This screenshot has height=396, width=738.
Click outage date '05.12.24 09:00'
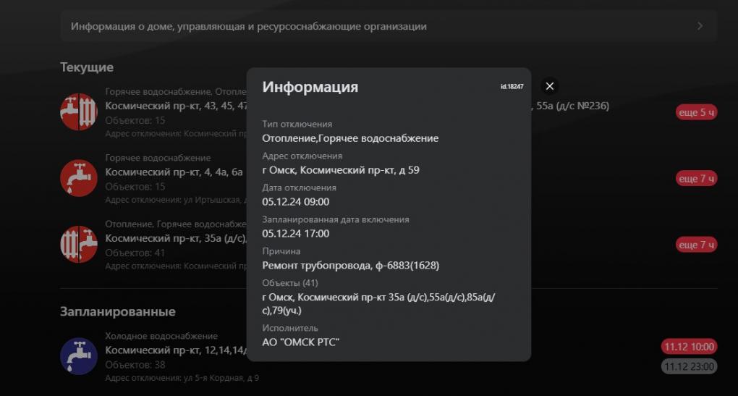pos(296,202)
